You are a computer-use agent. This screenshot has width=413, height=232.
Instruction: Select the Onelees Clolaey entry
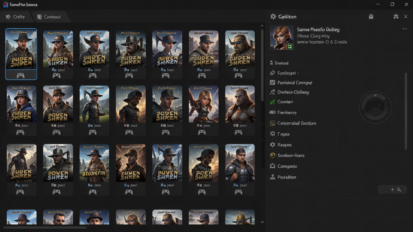click(x=293, y=92)
